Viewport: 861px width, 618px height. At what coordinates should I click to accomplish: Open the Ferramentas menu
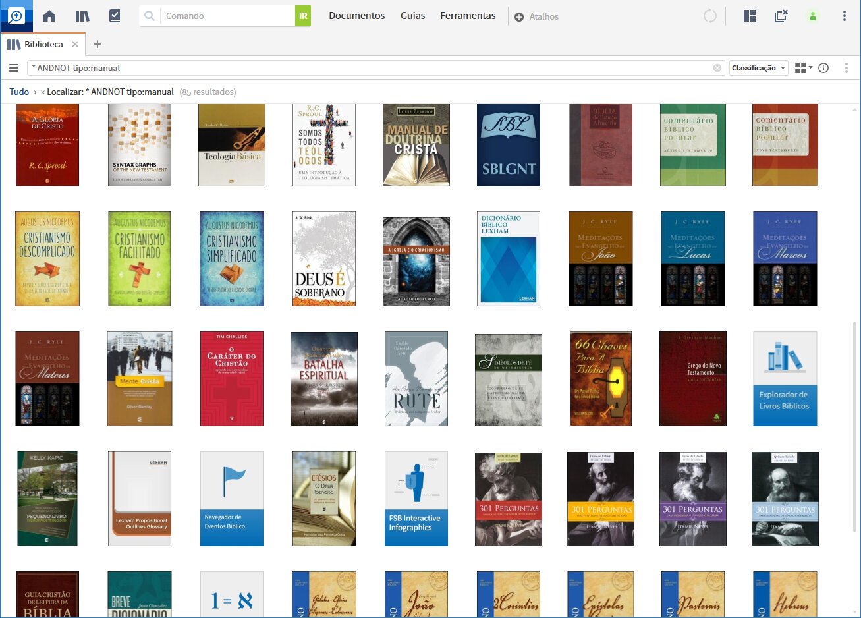(468, 16)
